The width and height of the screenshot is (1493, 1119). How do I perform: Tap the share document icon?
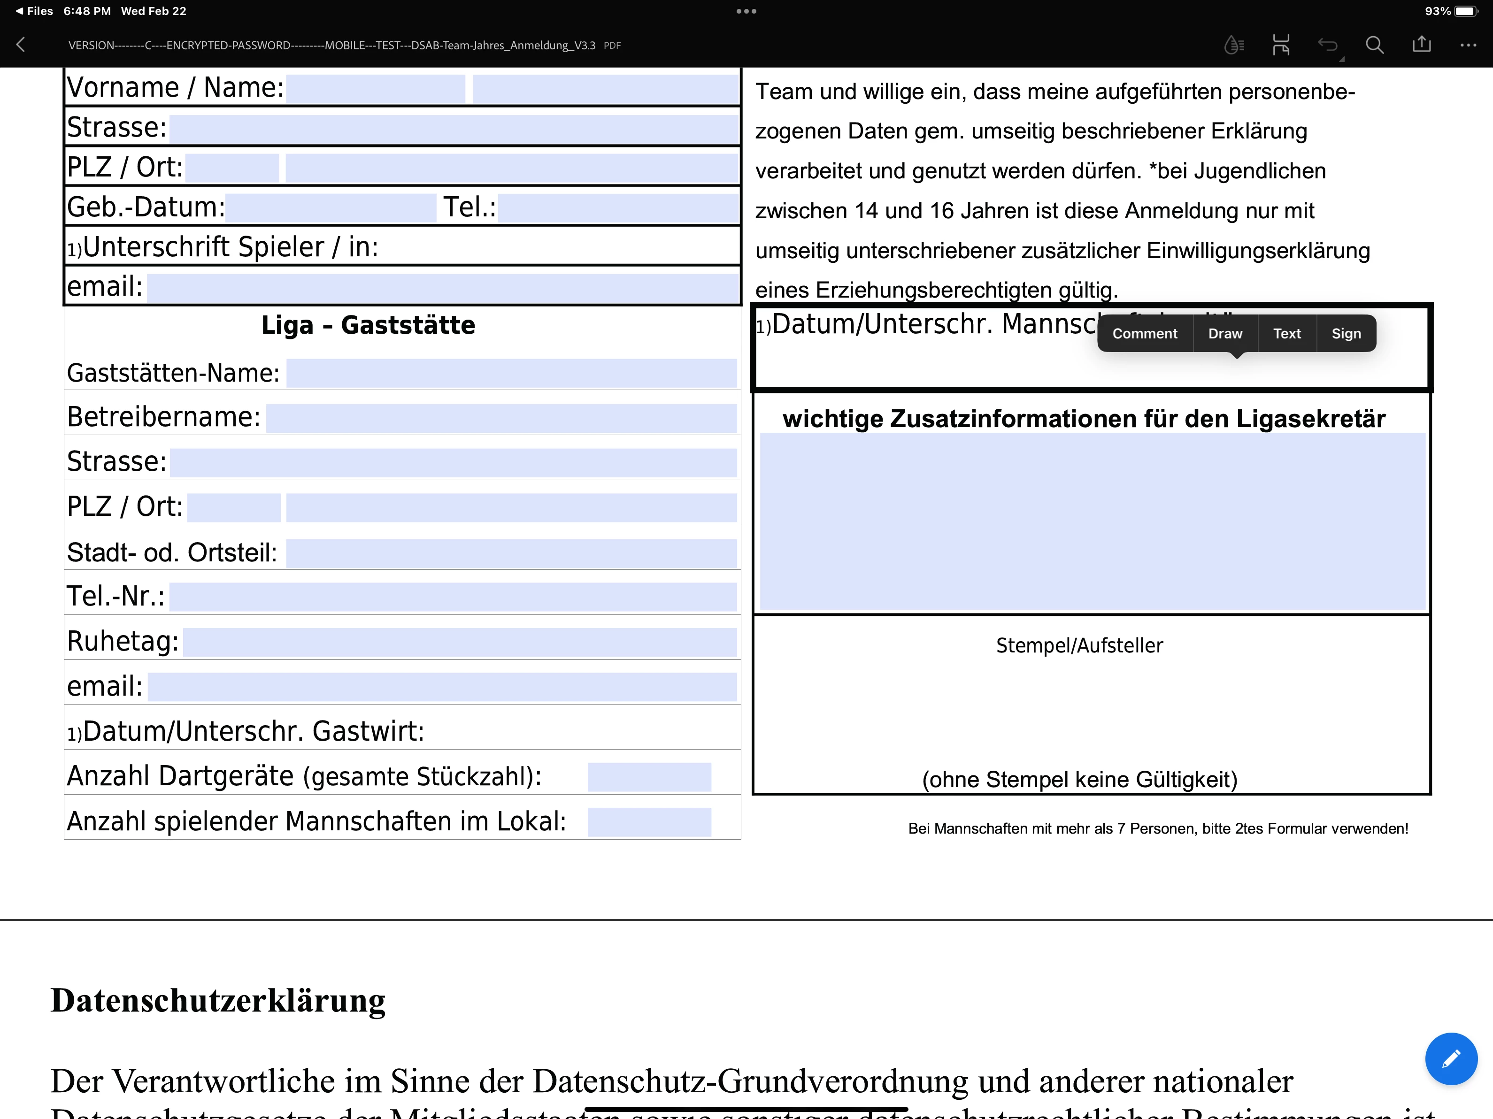[x=1422, y=45]
